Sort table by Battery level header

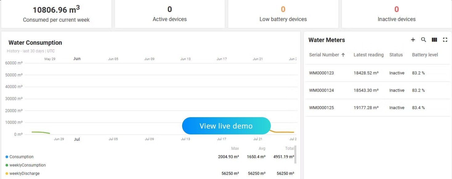pos(425,55)
